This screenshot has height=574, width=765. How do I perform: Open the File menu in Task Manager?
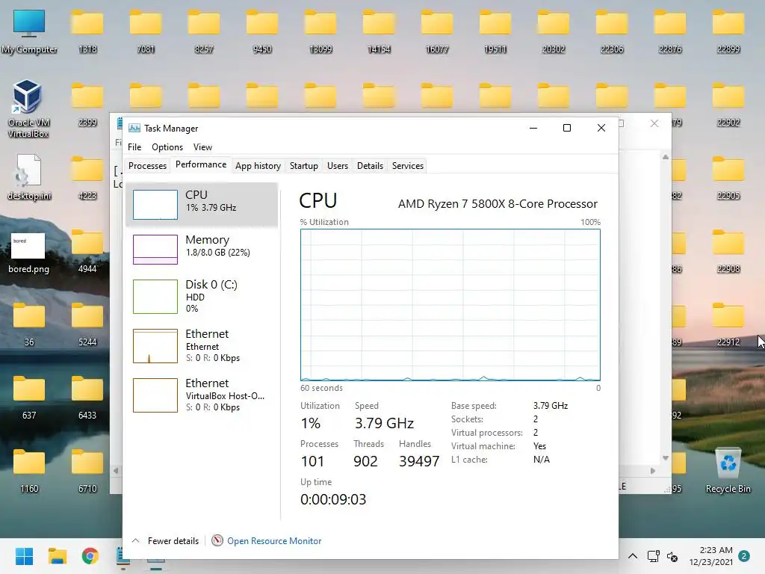tap(134, 147)
